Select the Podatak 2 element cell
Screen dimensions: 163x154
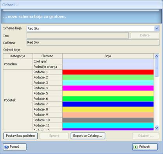pos(47,78)
